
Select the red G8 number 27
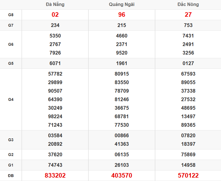[188, 15]
